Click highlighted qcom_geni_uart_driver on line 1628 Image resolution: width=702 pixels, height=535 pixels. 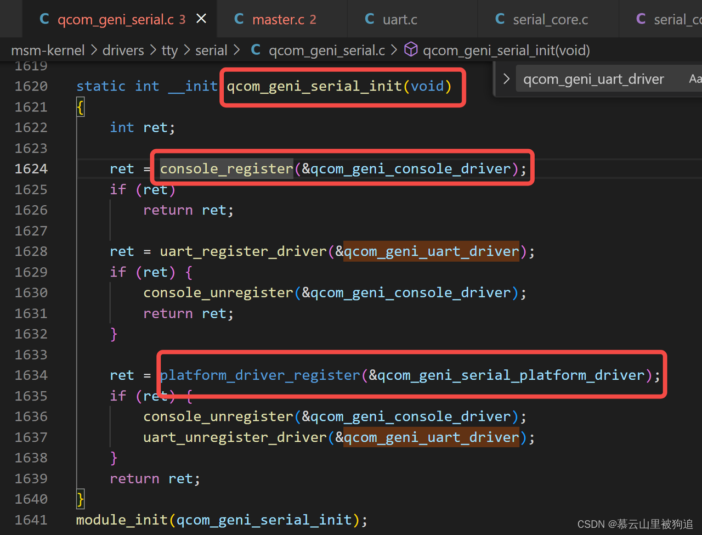[x=431, y=251]
